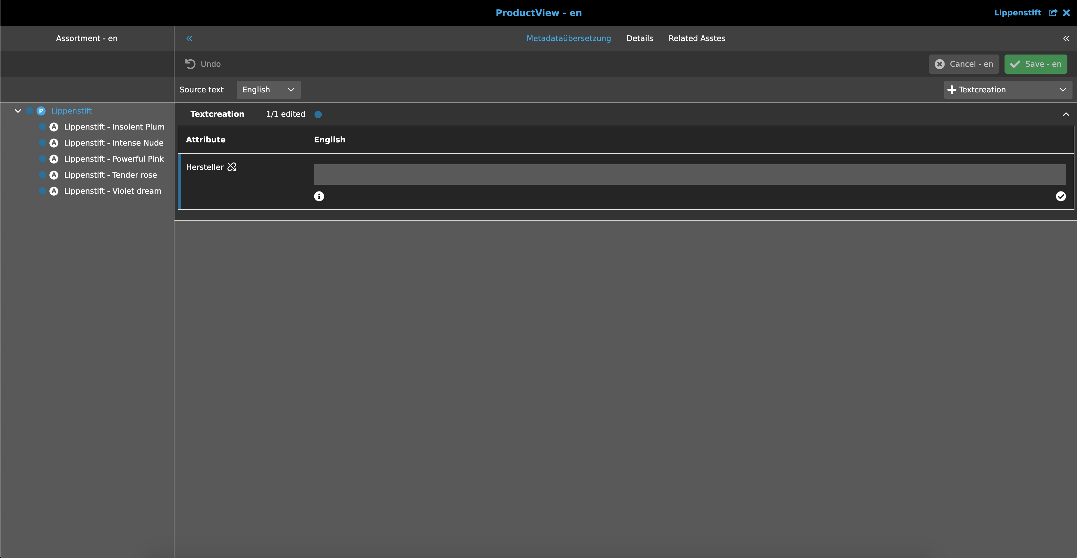Toggle the blue edited status dot near 1/1 edited
Screen dimensions: 1077x558
click(318, 114)
